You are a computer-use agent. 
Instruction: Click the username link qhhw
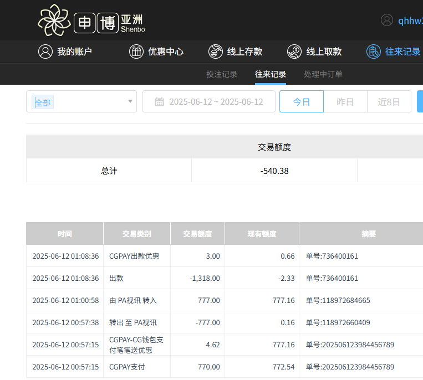tap(410, 20)
